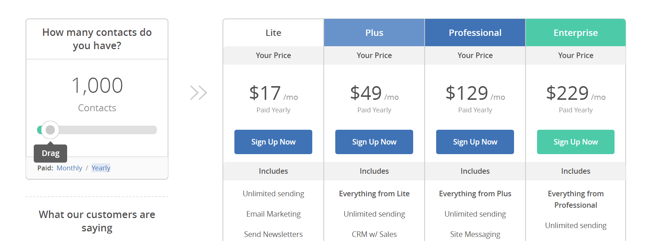The image size is (652, 241).
Task: Sign up for the Professional plan
Action: click(475, 142)
